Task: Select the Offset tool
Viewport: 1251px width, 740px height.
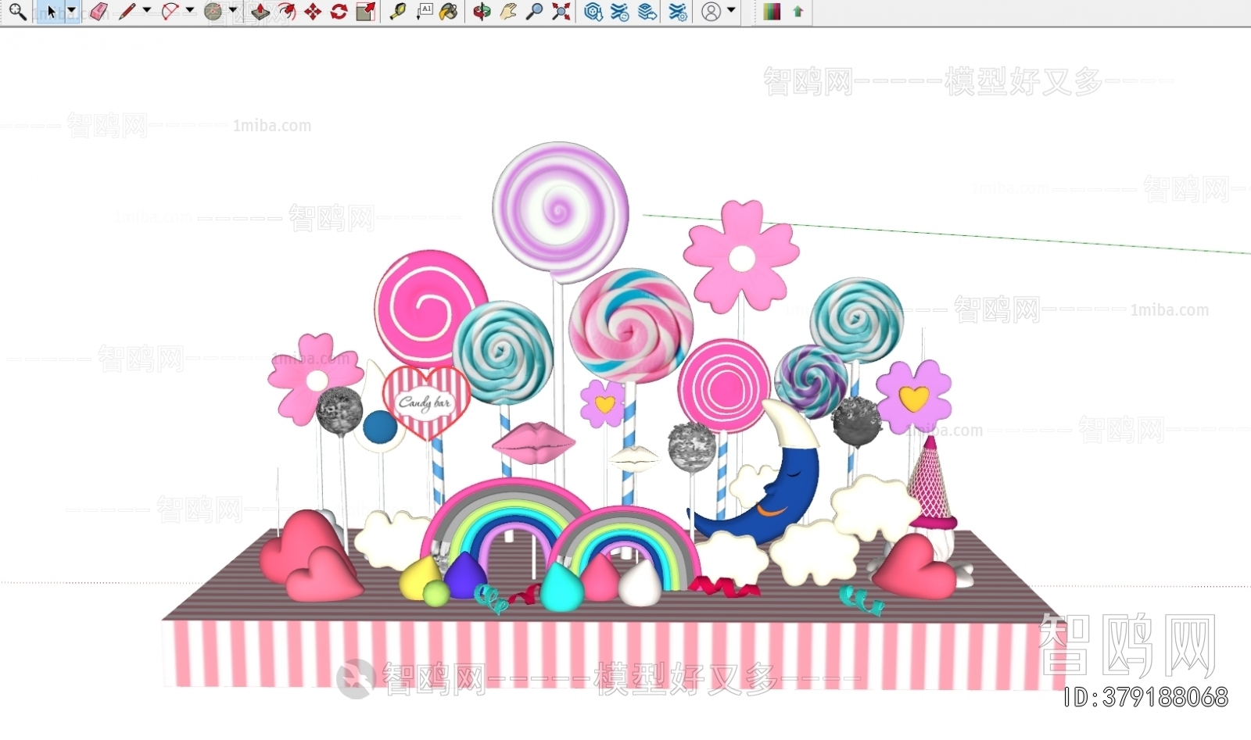Action: [287, 12]
